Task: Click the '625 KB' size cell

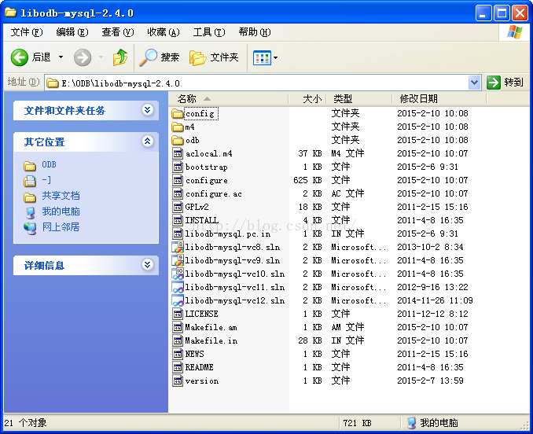Action: pos(307,180)
